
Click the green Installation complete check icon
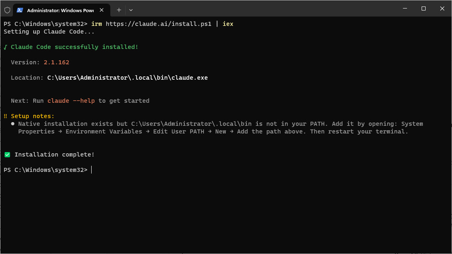tap(7, 155)
